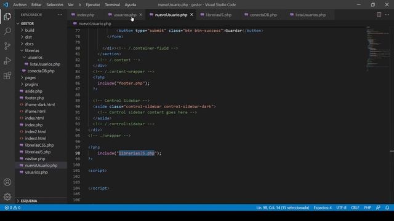Viewport: 394px width, 221px height.
Task: Open the Run and Debug view
Action: [x=7, y=61]
